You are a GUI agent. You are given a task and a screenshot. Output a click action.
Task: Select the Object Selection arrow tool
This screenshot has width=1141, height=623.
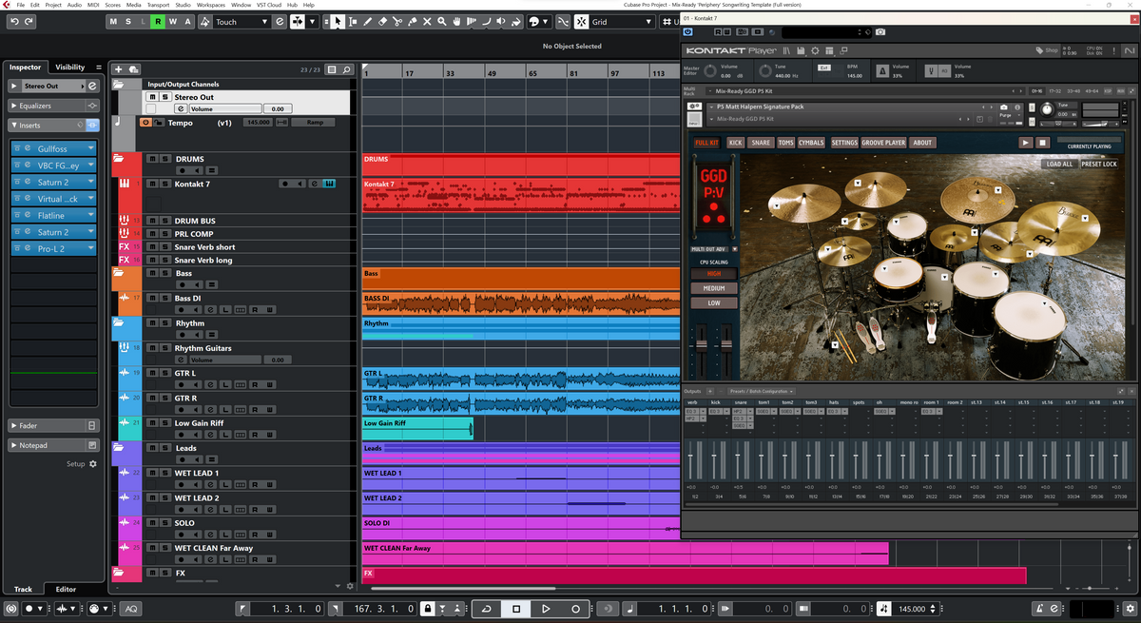pos(338,21)
